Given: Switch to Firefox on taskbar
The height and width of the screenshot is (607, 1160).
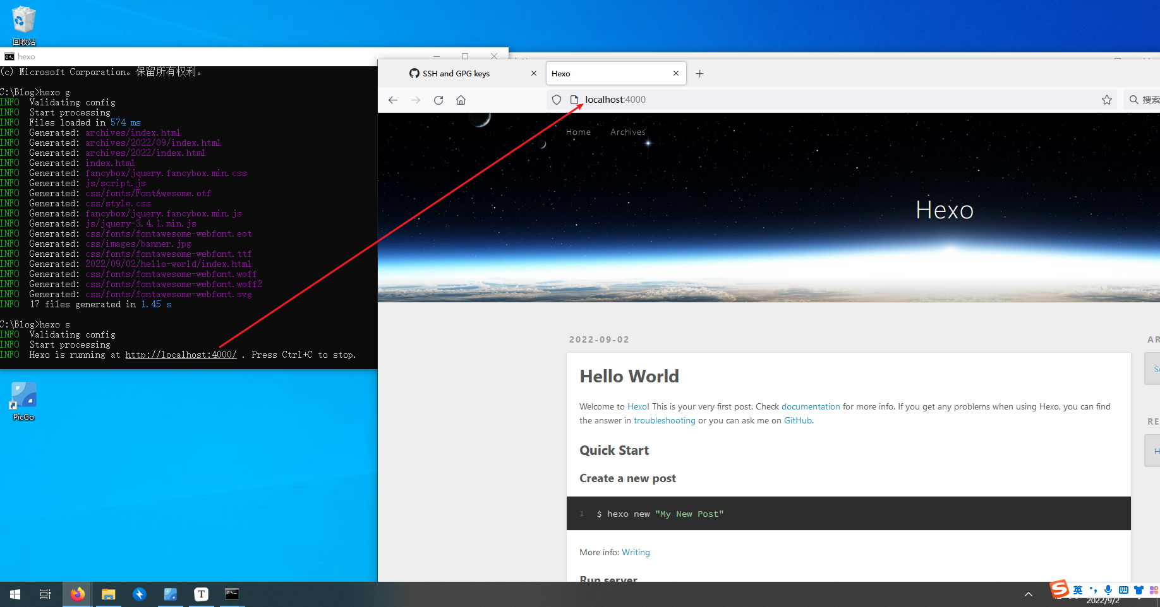Looking at the screenshot, I should (x=78, y=594).
